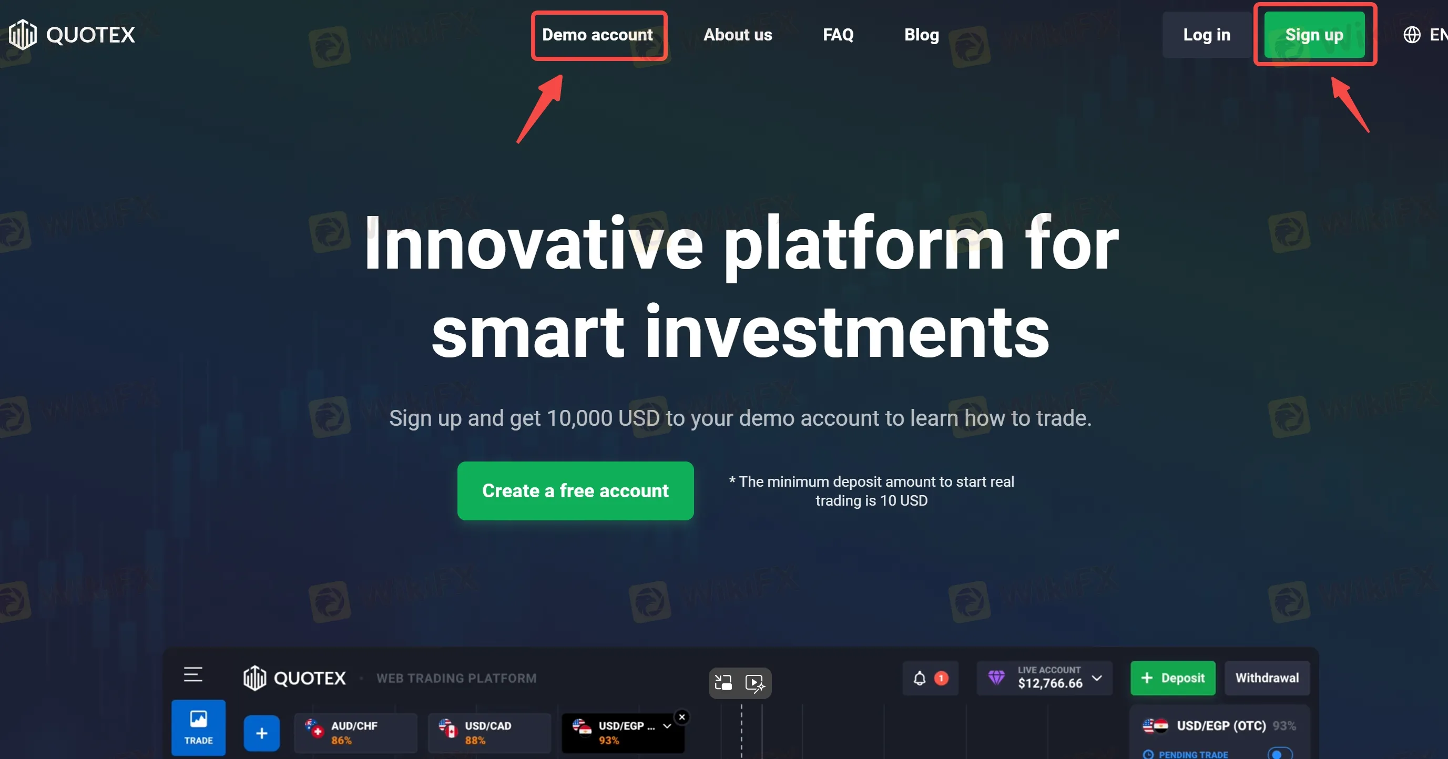The width and height of the screenshot is (1448, 759).
Task: Click the QUOTEX logo in the header
Action: click(72, 34)
